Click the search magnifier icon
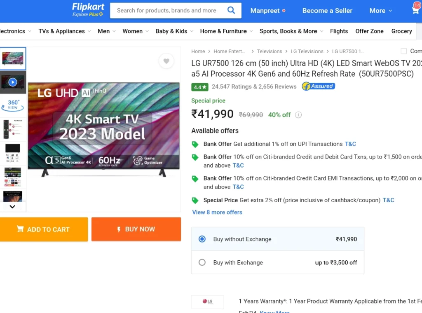The image size is (422, 313). coord(231,10)
